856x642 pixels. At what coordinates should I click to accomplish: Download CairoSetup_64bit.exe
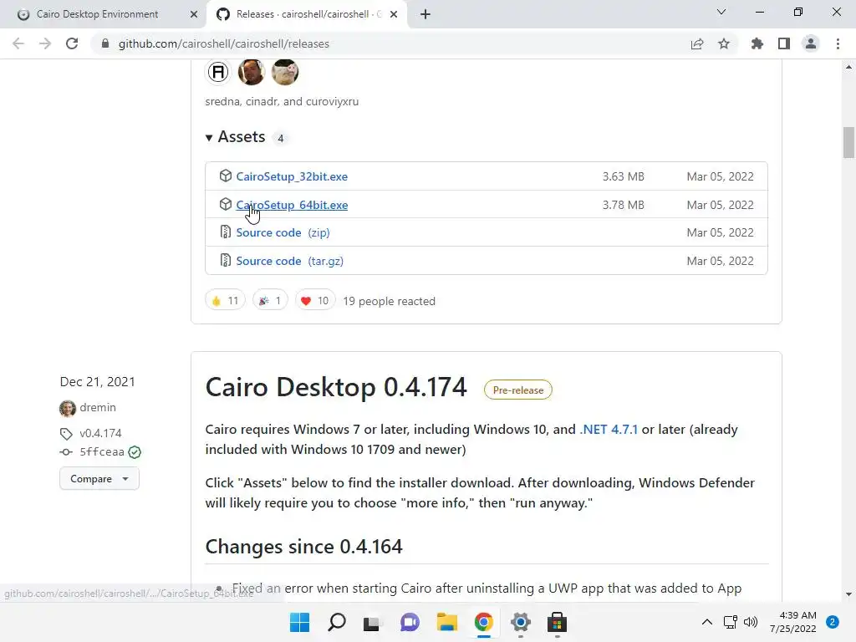292,205
